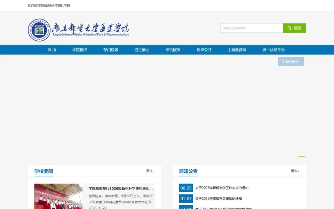
Task: Click 更多+ beside 通知公告
Action: [295, 171]
